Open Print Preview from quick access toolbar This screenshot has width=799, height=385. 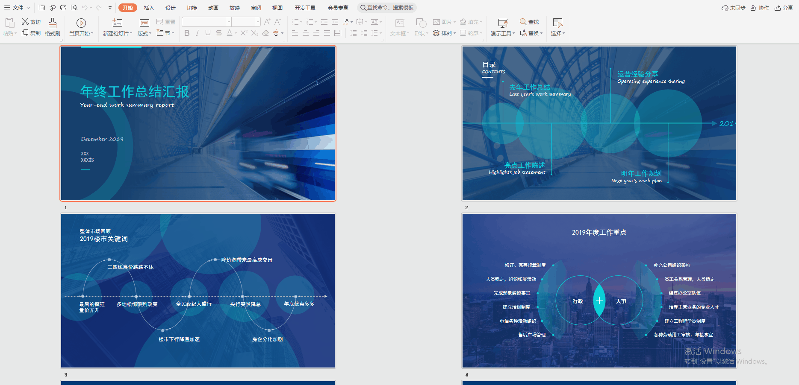(74, 8)
